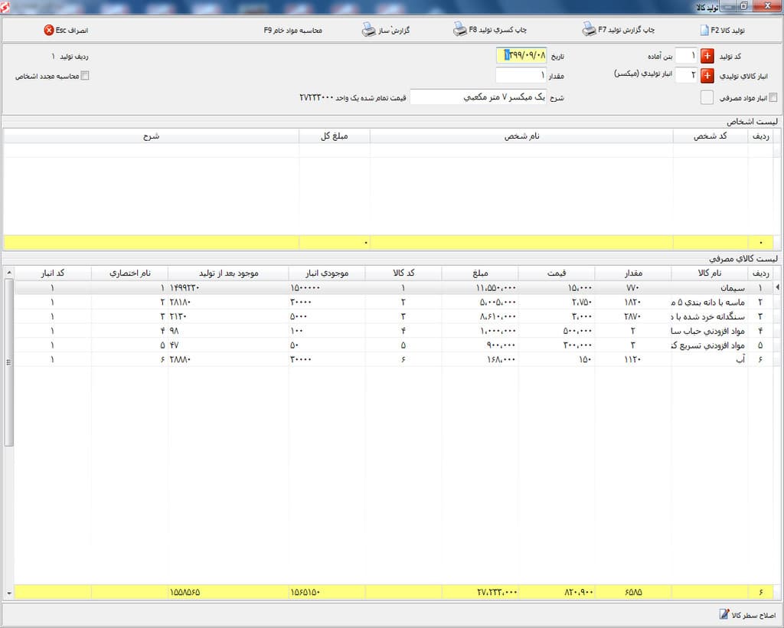Click the printer icon for چاپ گزارش تولید F7
The height and width of the screenshot is (628, 784).
pos(589,29)
